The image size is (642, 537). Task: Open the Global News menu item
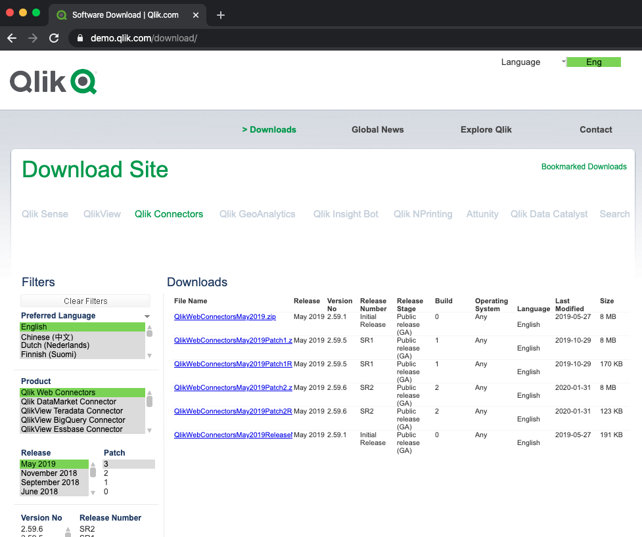tap(377, 129)
